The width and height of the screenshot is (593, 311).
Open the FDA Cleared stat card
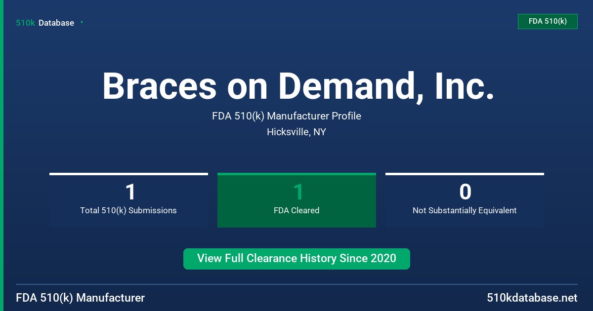click(x=296, y=200)
